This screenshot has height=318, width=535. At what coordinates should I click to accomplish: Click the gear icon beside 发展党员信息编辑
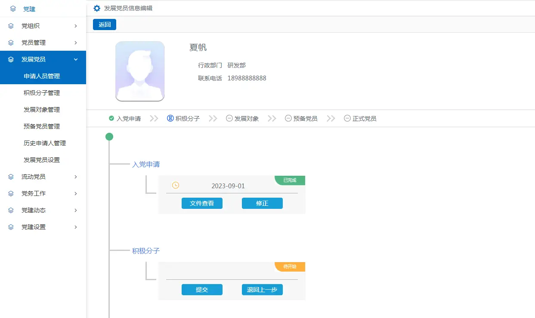tap(97, 8)
